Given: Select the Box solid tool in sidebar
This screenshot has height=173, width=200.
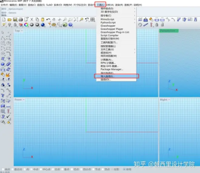Looking at the screenshot, I should [x=3, y=64].
